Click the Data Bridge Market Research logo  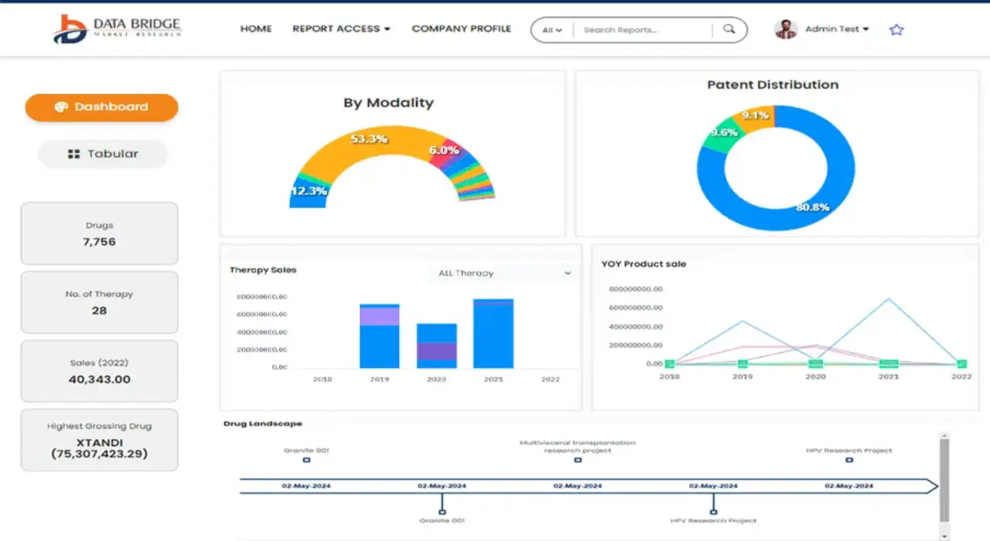pos(118,29)
